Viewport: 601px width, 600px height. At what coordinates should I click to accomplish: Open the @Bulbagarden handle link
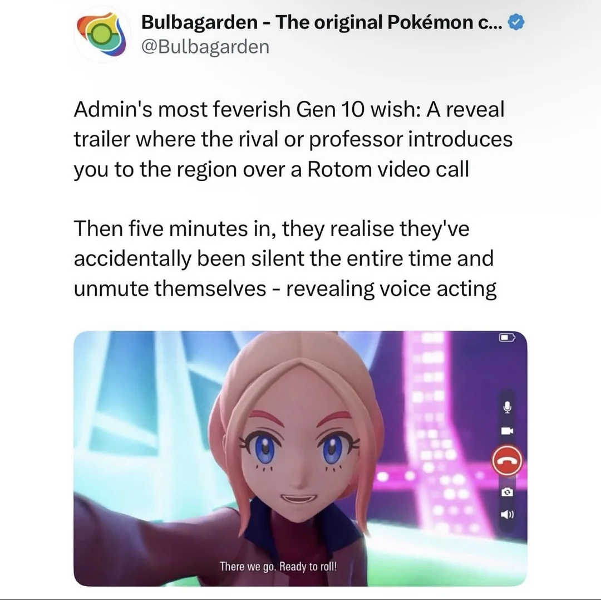coord(205,47)
